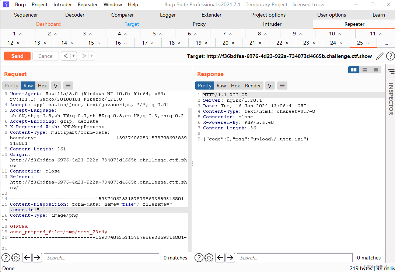This screenshot has width=395, height=272.
Task: Open the Project menu
Action: pos(39,4)
